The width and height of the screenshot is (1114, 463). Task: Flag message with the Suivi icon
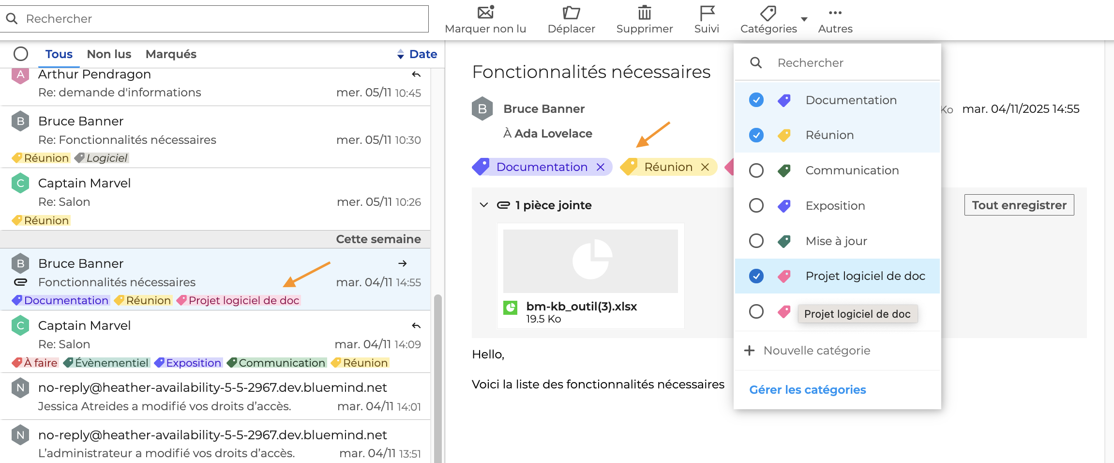[707, 13]
